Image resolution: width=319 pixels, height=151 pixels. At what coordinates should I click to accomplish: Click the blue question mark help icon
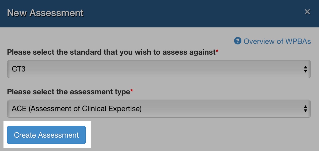point(238,41)
